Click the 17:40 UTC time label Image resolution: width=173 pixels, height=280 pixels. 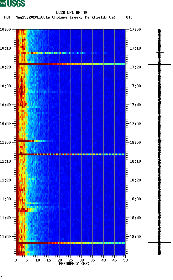point(135,105)
